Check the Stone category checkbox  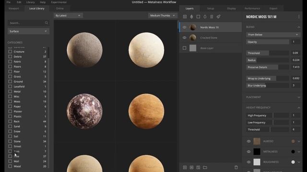point(10,141)
